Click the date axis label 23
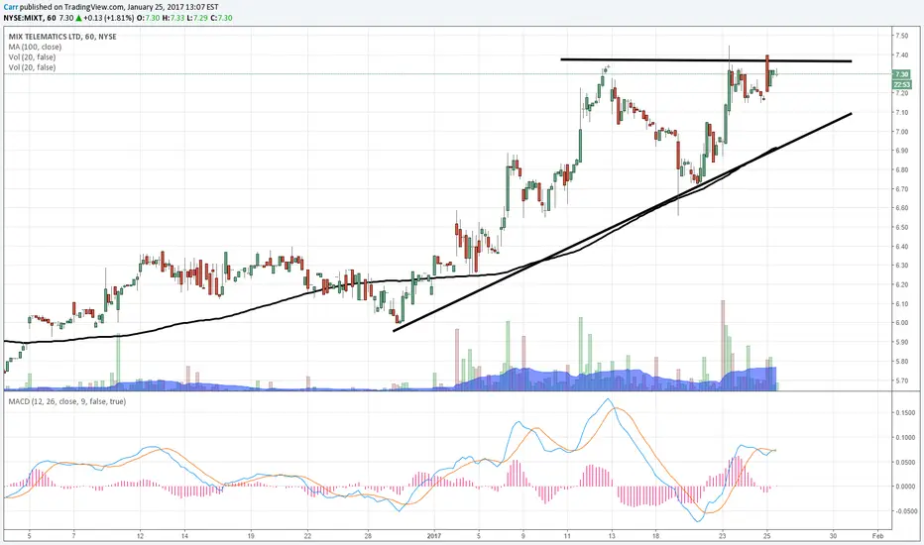The width and height of the screenshot is (924, 545). pos(723,535)
